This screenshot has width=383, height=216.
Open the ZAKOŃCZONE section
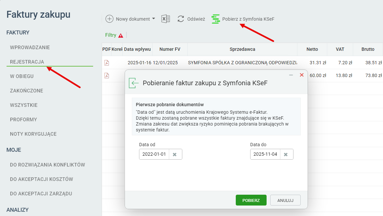coord(26,91)
